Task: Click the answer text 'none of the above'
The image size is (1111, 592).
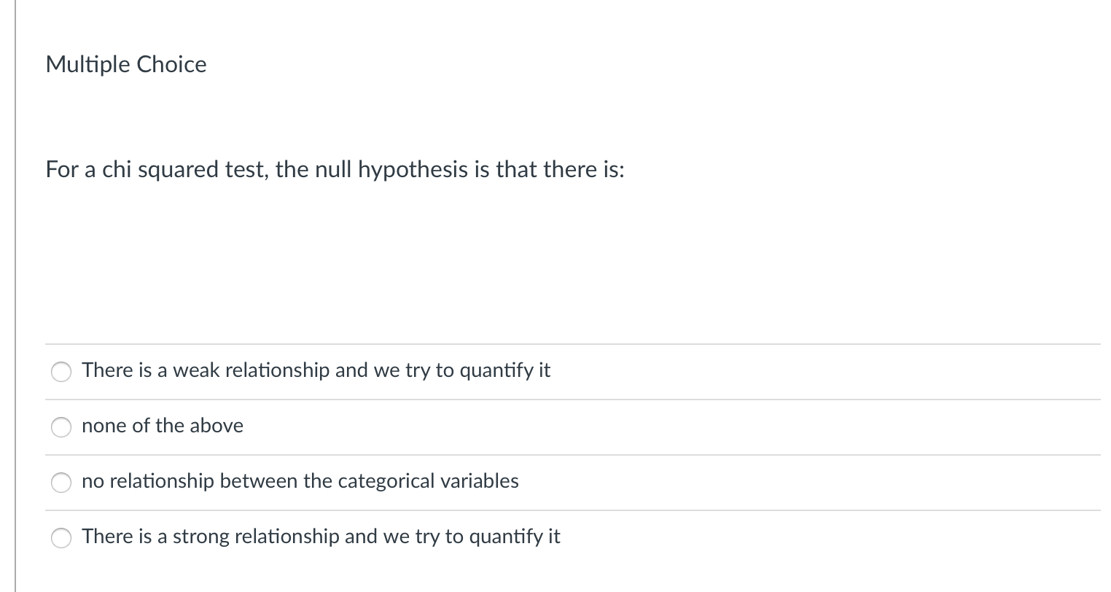Action: point(162,426)
